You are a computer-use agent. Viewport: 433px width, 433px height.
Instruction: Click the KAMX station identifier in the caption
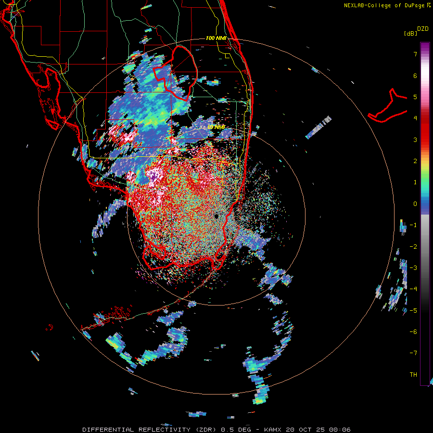click(x=273, y=430)
